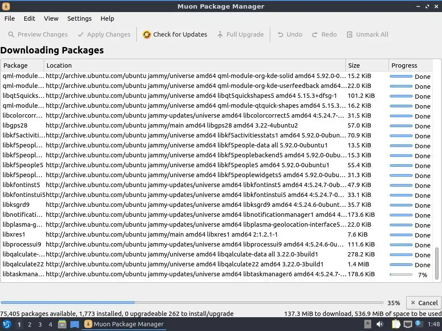Click the qml-module-org-kde-solid location text
Image resolution: width=442 pixels, height=331 pixels.
pyautogui.click(x=196, y=76)
